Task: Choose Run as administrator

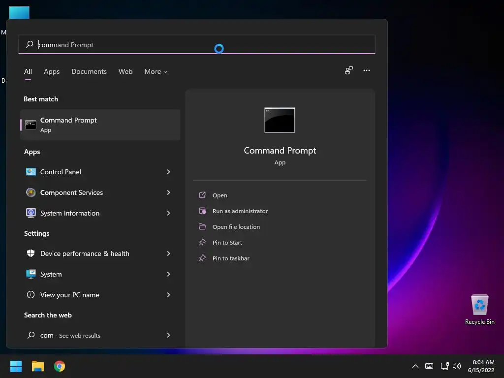Action: tap(240, 211)
